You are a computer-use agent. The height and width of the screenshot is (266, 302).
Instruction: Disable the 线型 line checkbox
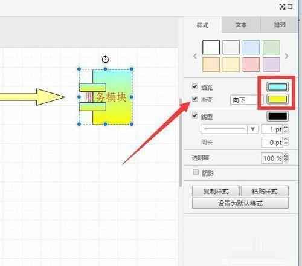tap(194, 116)
